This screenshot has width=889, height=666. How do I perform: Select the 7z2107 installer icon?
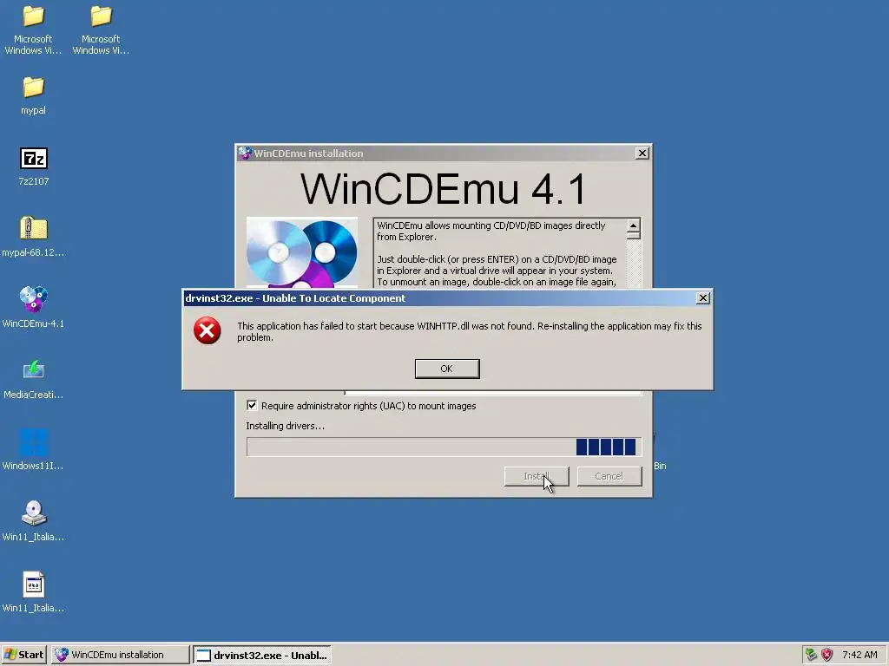34,159
